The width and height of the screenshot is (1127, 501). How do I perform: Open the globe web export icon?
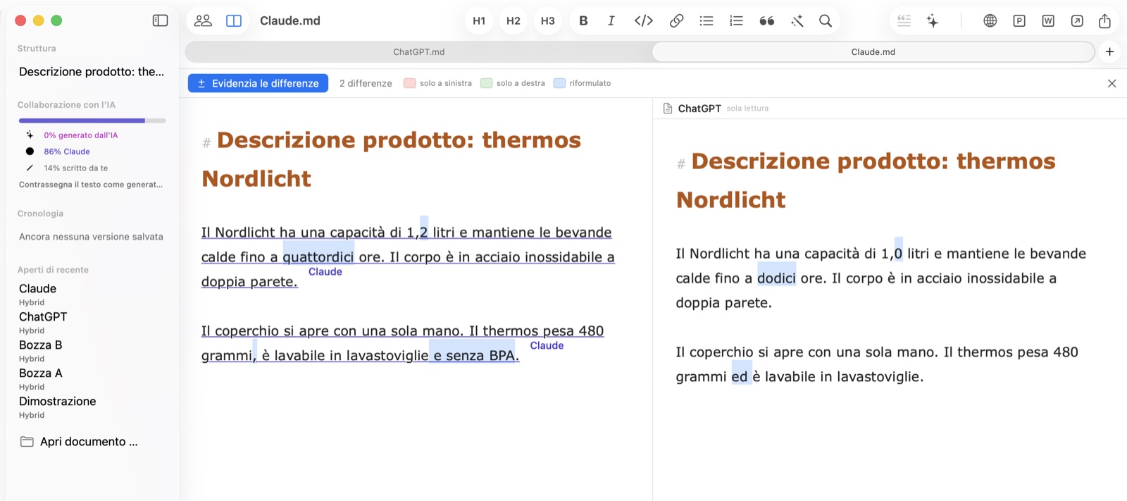click(990, 20)
